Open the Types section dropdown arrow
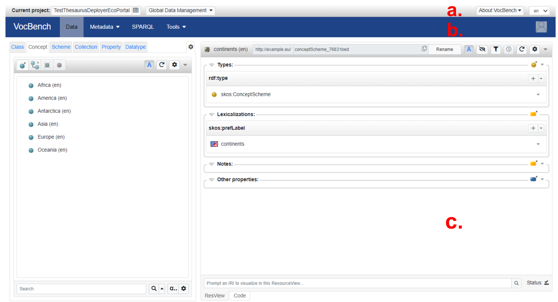 click(542, 64)
